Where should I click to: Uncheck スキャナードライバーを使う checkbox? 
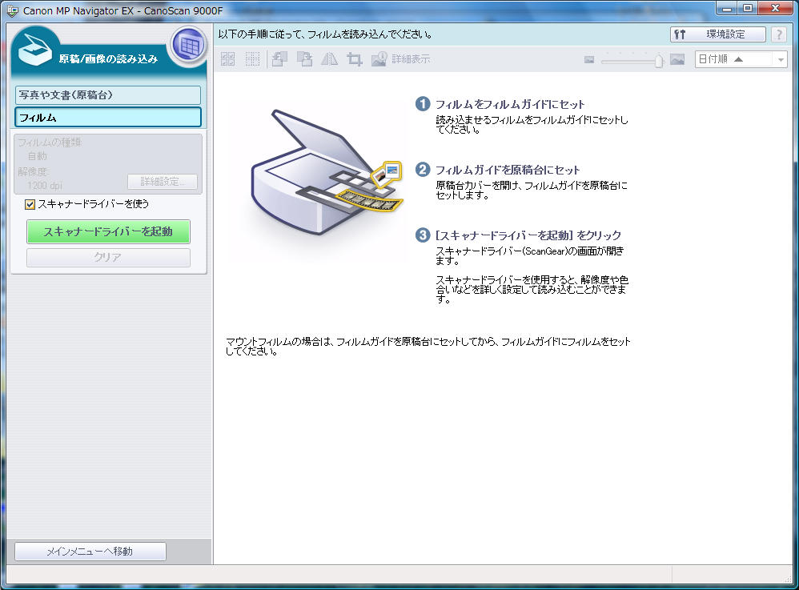[30, 204]
